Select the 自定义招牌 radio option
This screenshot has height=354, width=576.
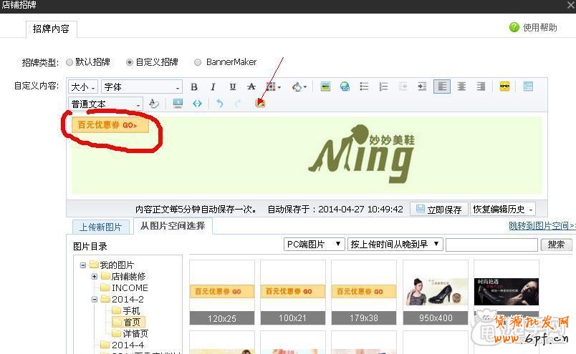click(x=129, y=62)
